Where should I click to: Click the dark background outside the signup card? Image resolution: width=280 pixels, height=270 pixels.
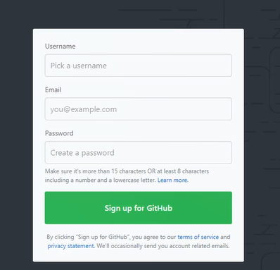tap(16, 141)
